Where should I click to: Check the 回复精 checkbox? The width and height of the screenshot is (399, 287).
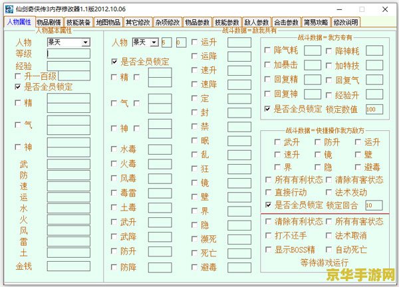(x=267, y=79)
